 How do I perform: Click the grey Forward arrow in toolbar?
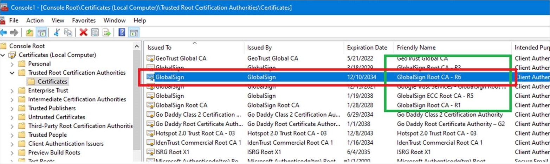pos(14,33)
